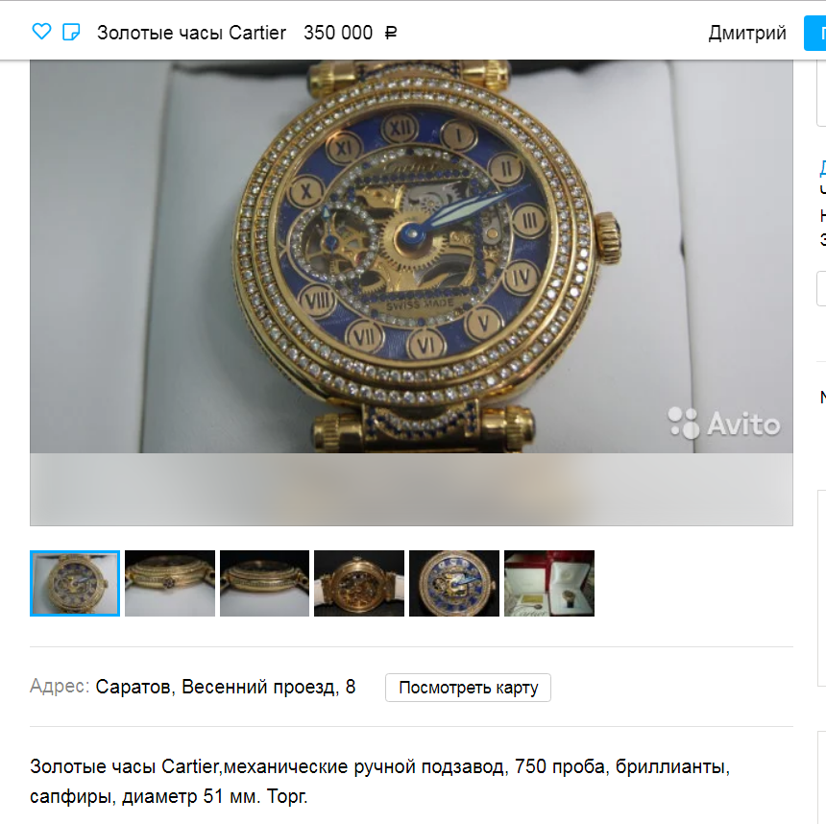The width and height of the screenshot is (826, 824).
Task: Select the fourth back-view watch thumbnail
Action: click(x=359, y=583)
